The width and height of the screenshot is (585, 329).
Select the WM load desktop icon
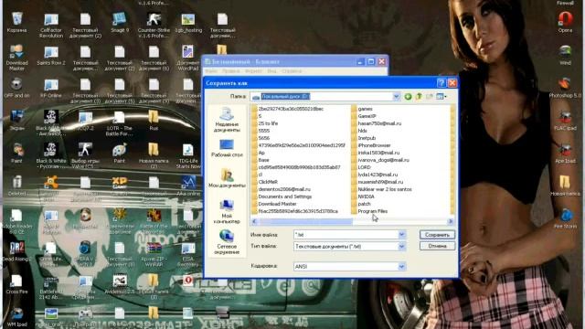pos(16,317)
